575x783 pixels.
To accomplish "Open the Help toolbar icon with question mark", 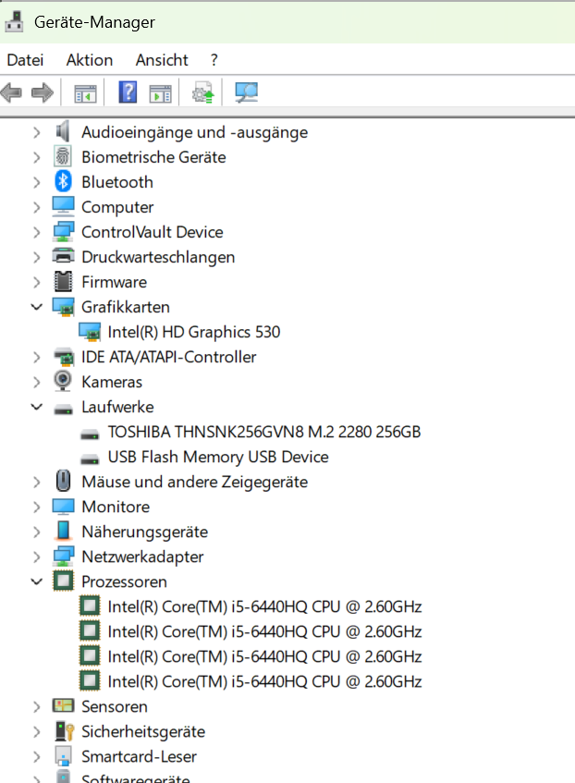I will (x=128, y=92).
